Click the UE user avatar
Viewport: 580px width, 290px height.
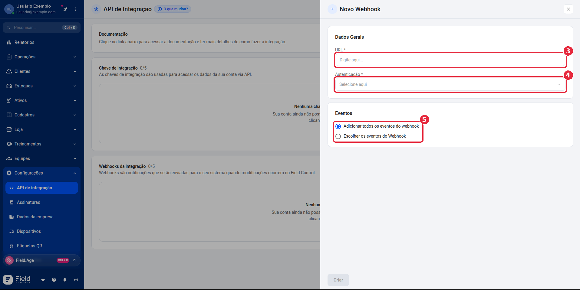tap(9, 9)
